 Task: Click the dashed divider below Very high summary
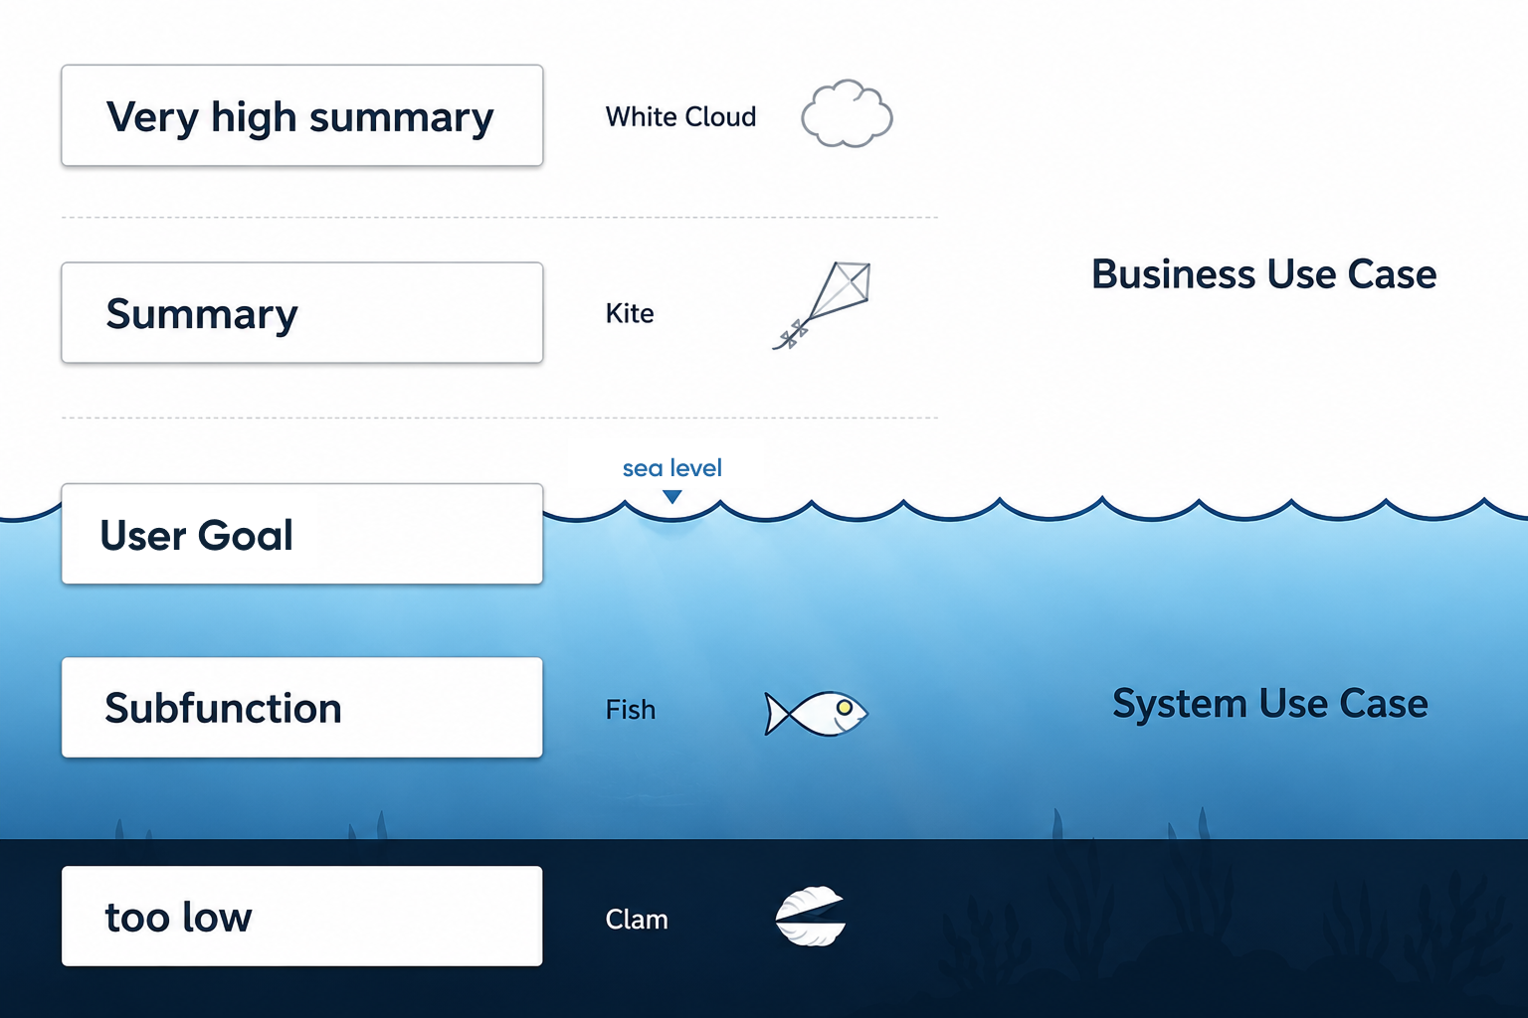(x=499, y=217)
